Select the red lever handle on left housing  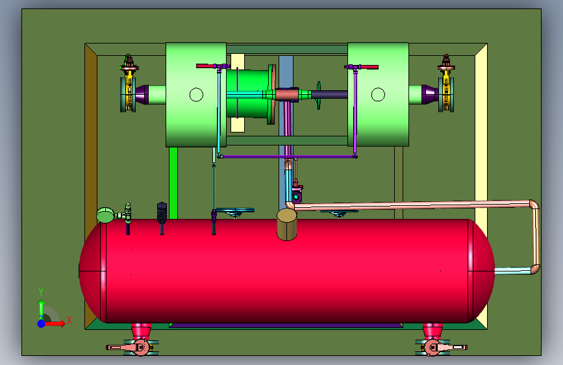pyautogui.click(x=205, y=66)
